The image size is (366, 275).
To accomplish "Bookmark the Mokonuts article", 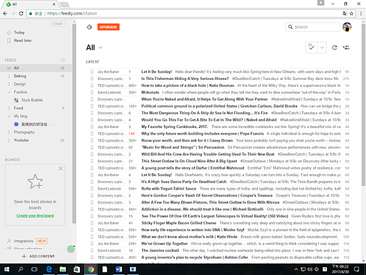I will tap(92, 92).
